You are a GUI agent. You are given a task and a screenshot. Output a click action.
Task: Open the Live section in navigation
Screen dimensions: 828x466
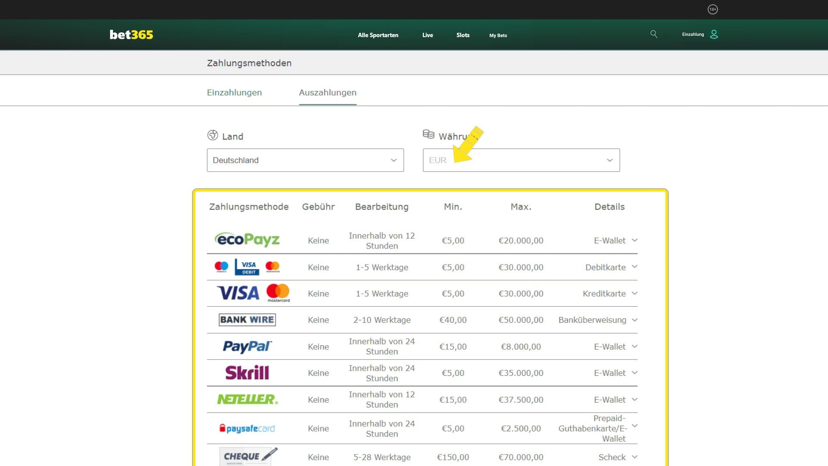click(x=427, y=35)
